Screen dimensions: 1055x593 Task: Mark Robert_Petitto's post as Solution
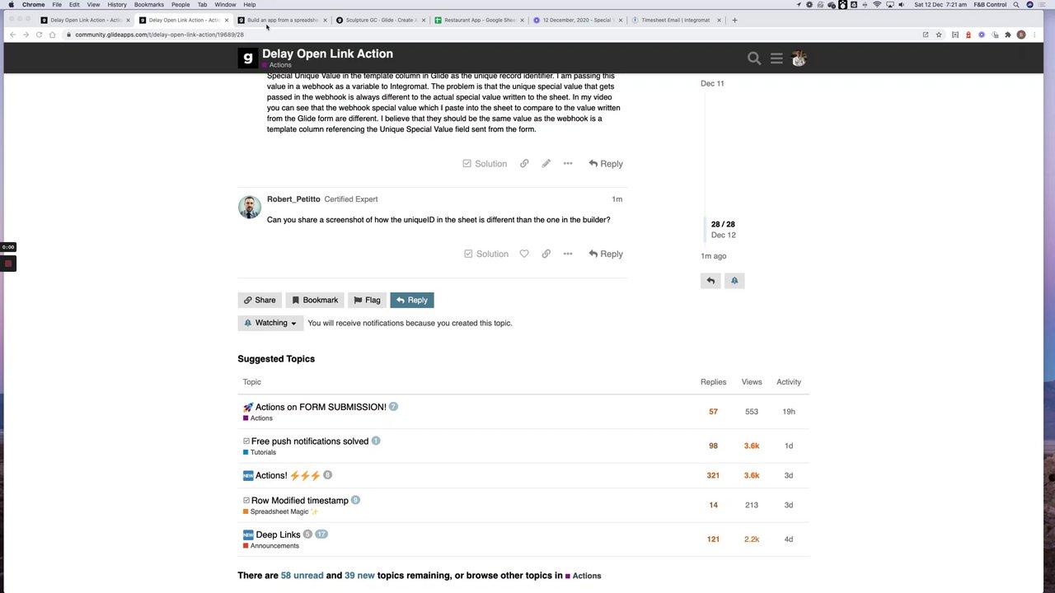[485, 254]
